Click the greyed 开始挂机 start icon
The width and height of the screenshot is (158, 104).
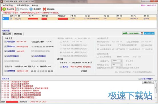18,9
